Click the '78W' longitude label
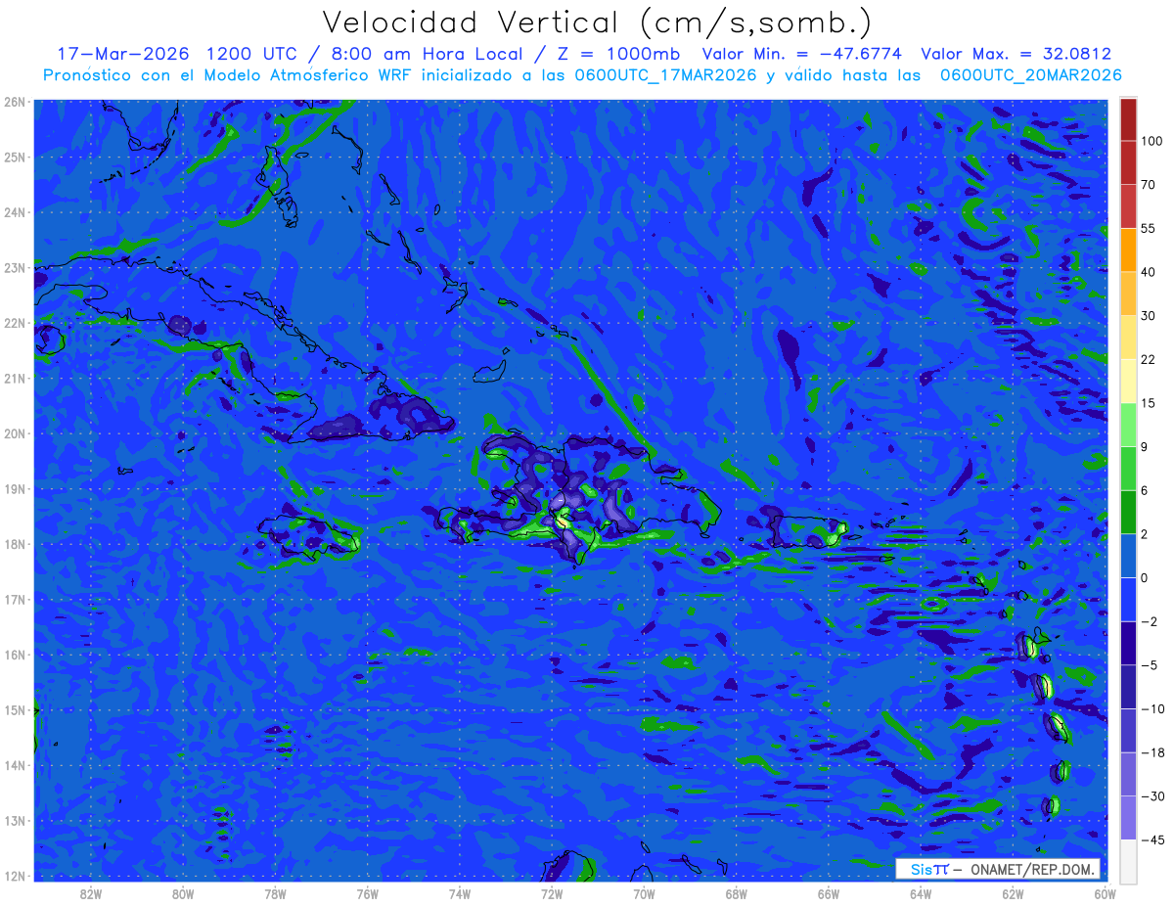Image resolution: width=1174 pixels, height=907 pixels. 275,893
